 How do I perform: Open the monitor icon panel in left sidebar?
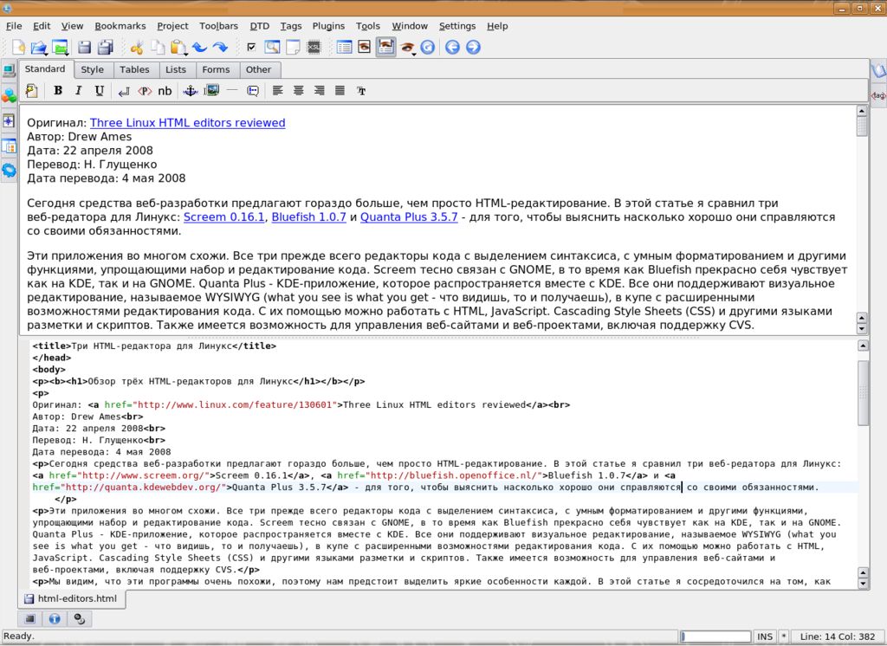9,71
